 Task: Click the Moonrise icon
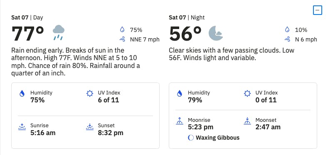(x=180, y=121)
